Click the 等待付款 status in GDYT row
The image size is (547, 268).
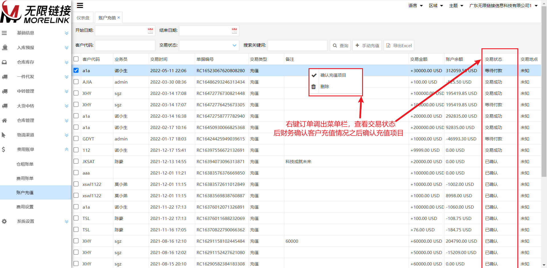(x=493, y=139)
